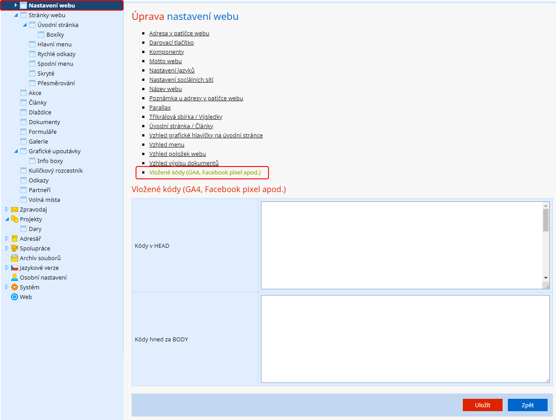This screenshot has width=556, height=420.
Task: Expand the Jazykové verze tree node
Action: click(x=7, y=268)
